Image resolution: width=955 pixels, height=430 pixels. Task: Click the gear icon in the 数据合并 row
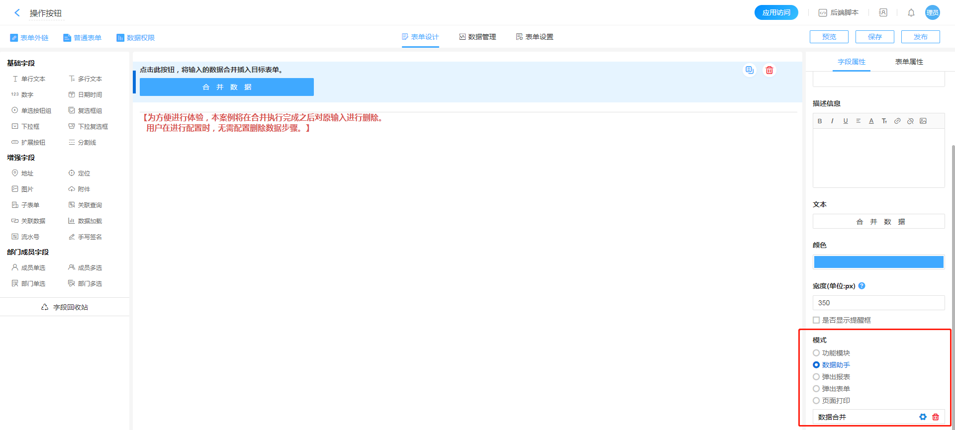click(x=923, y=417)
